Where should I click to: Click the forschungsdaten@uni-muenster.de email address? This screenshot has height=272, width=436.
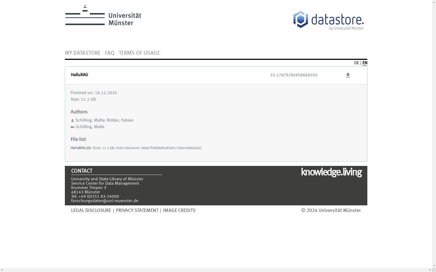[x=105, y=201]
